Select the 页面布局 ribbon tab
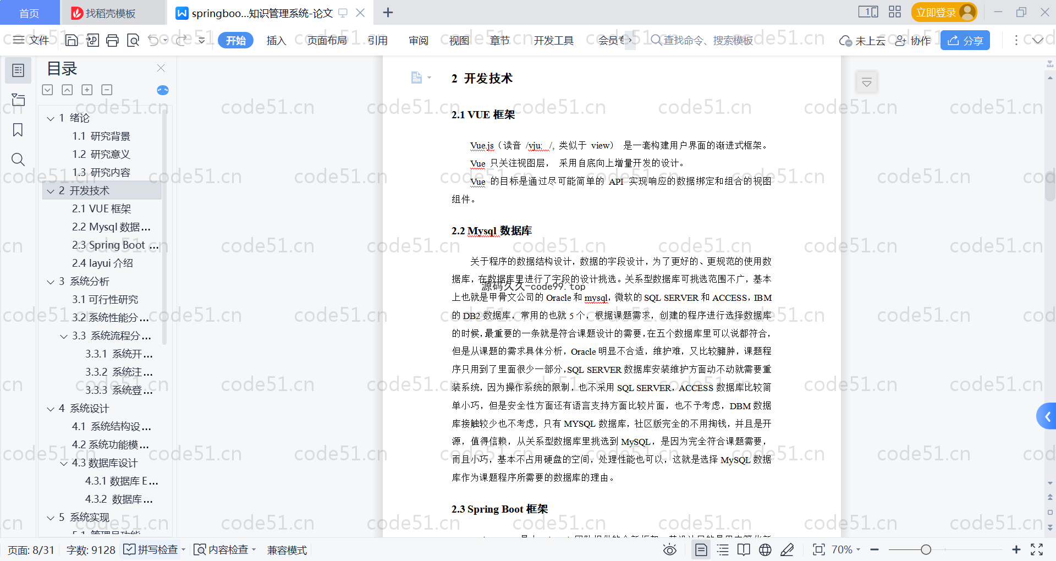This screenshot has height=561, width=1056. coord(327,40)
